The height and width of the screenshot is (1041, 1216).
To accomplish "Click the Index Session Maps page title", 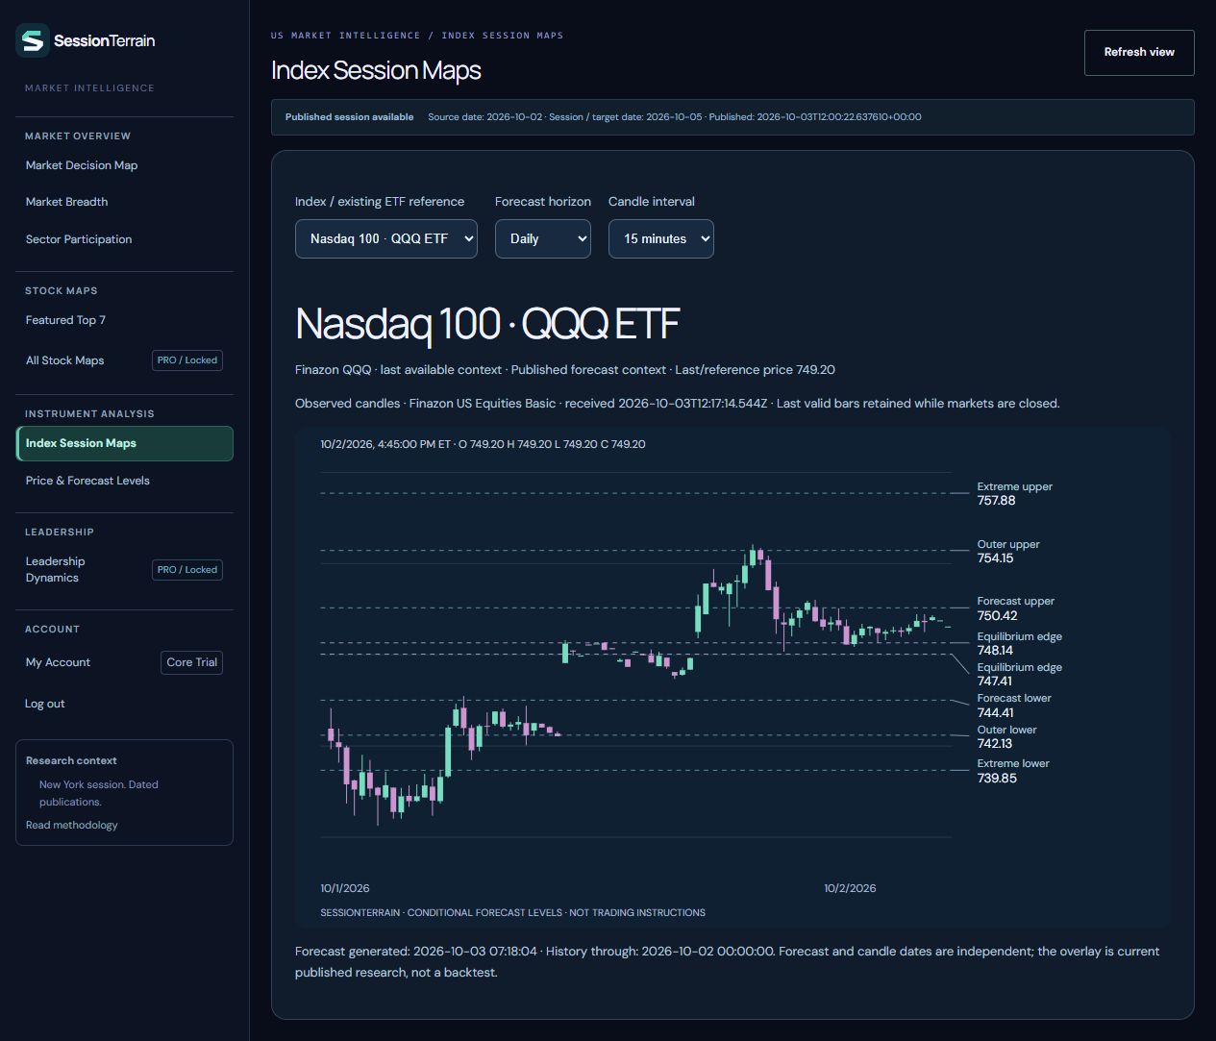I will pos(376,70).
